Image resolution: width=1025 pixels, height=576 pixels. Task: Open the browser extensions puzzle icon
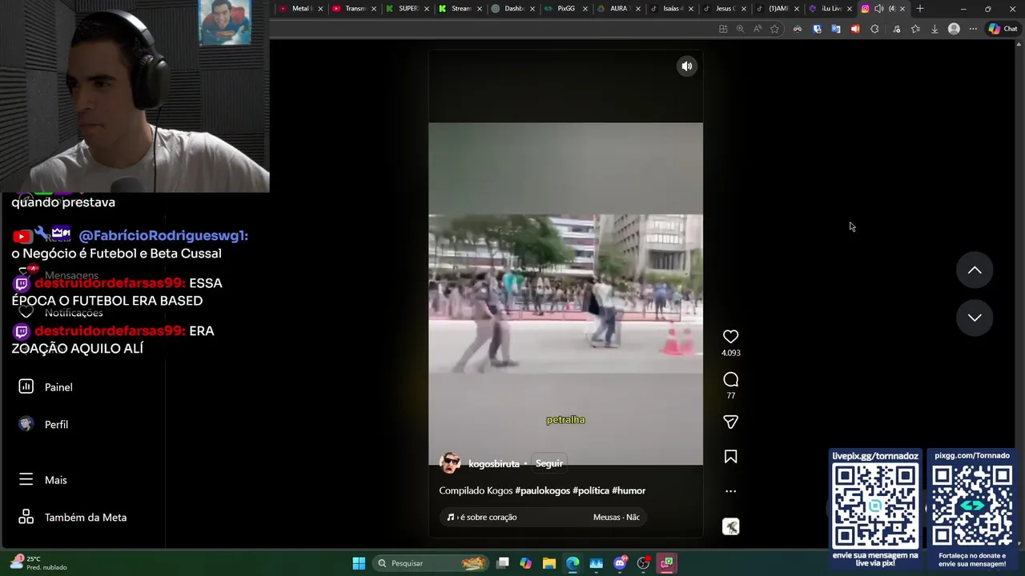point(874,29)
